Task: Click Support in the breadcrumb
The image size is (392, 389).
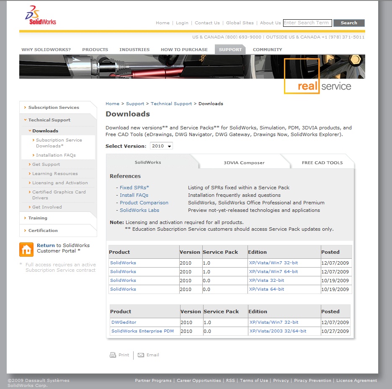Action: click(135, 103)
